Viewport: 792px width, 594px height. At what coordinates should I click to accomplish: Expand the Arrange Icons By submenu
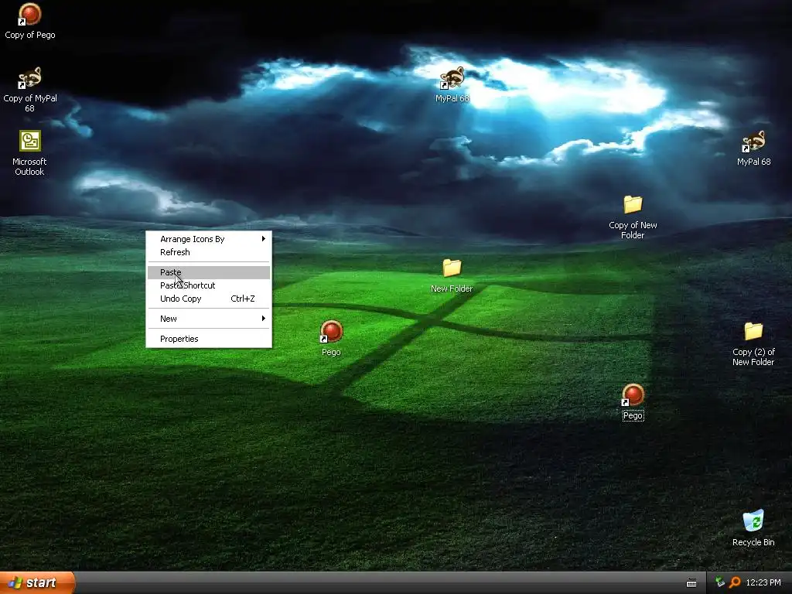point(209,239)
